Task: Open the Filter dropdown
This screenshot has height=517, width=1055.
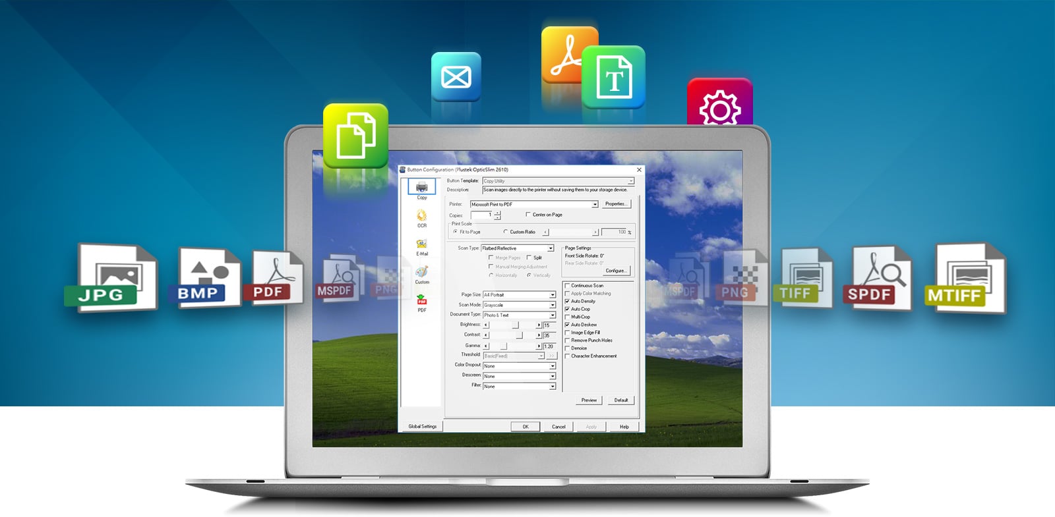Action: tap(520, 387)
